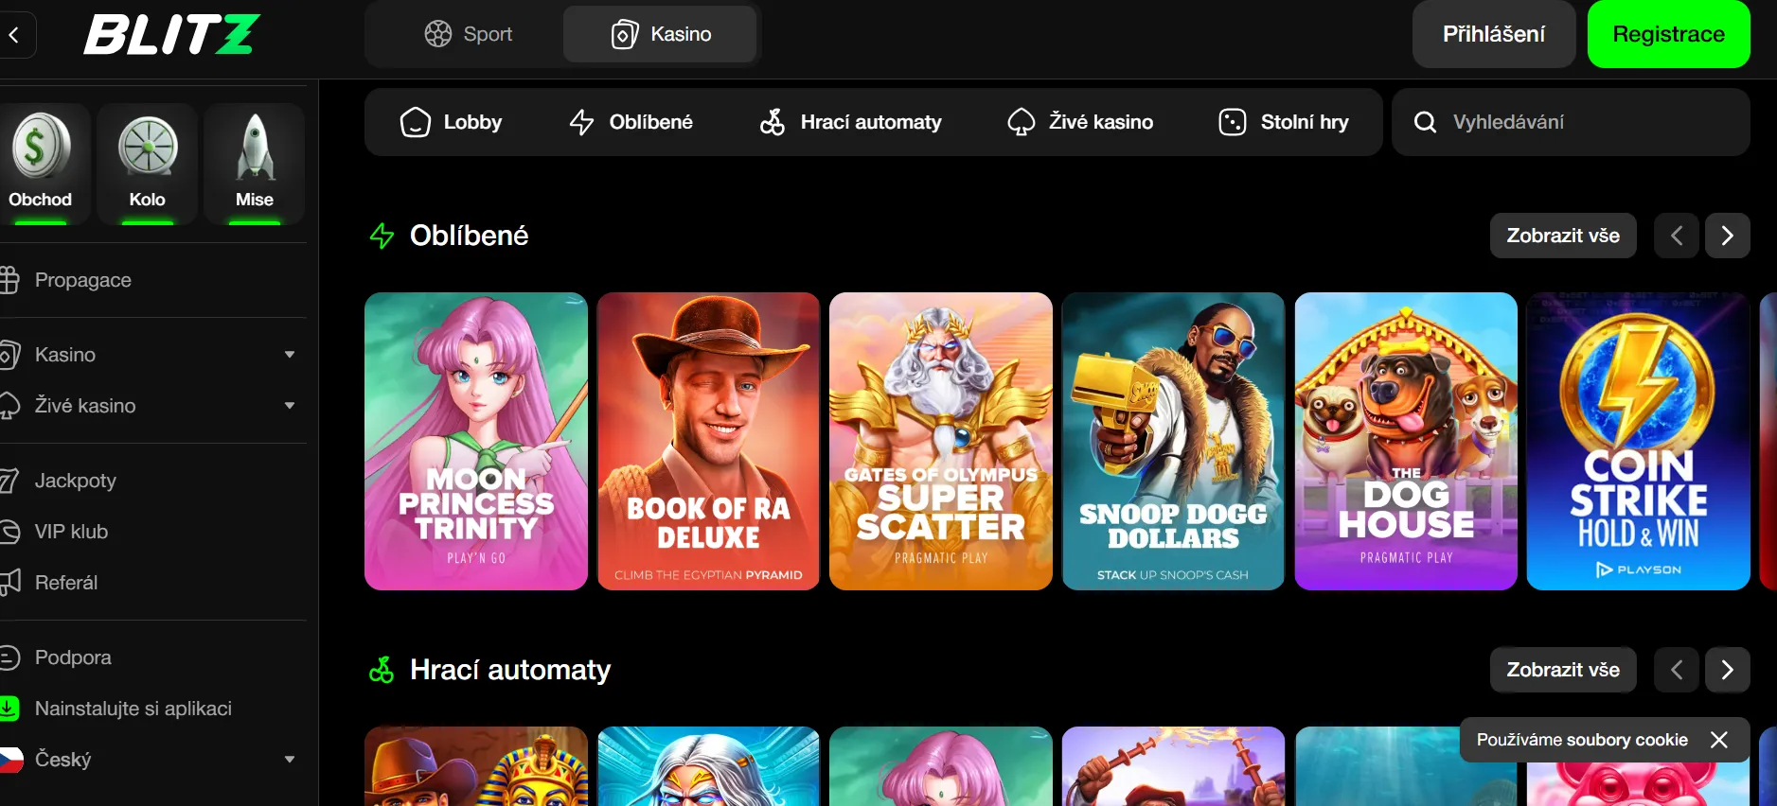1777x806 pixels.
Task: Expand the Živé kasino sidebar submenu
Action: pos(290,406)
